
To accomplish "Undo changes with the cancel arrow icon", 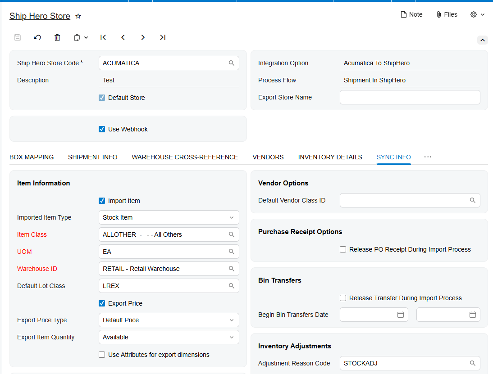I will pos(37,37).
